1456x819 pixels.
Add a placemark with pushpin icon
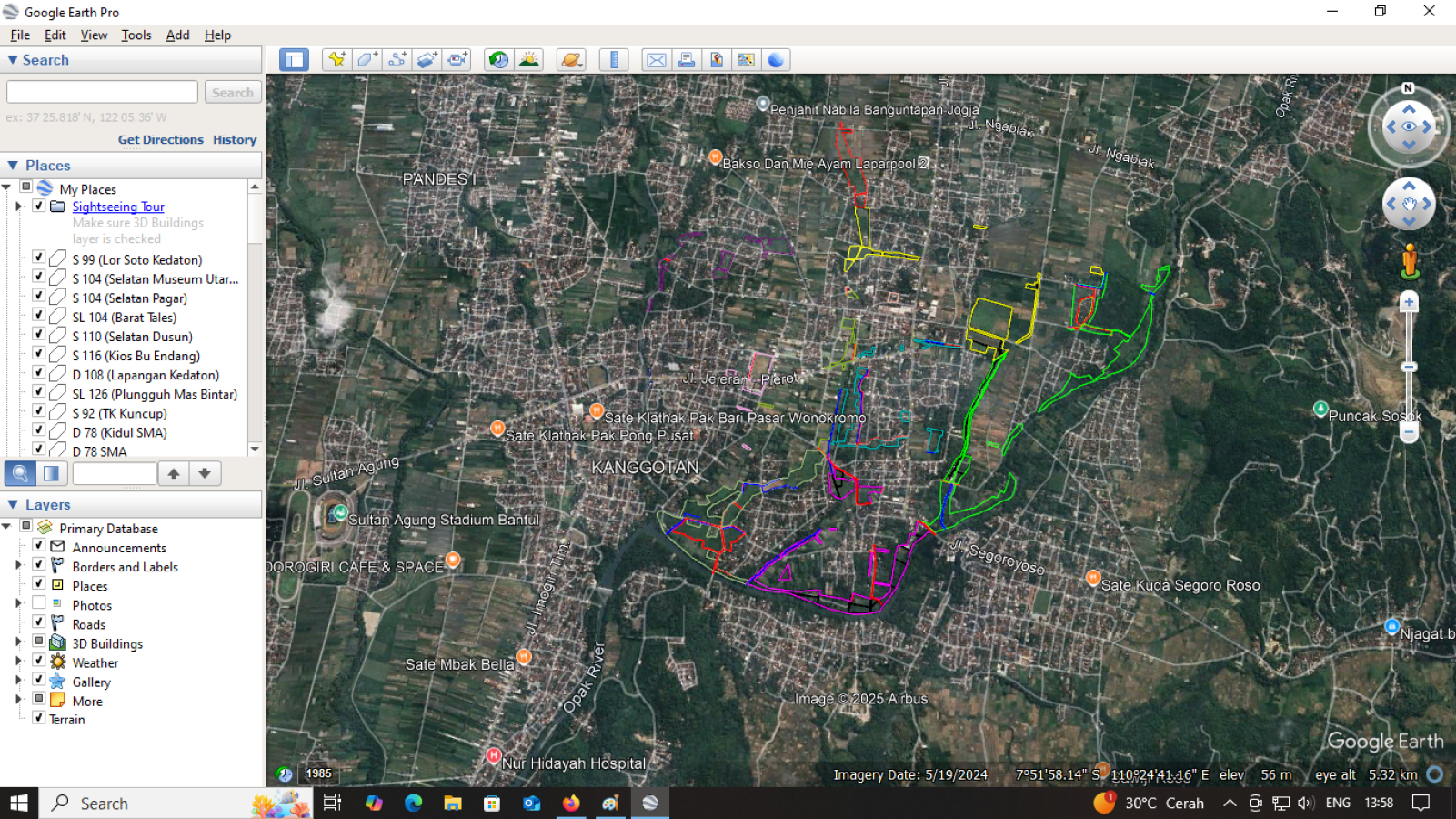click(x=337, y=60)
